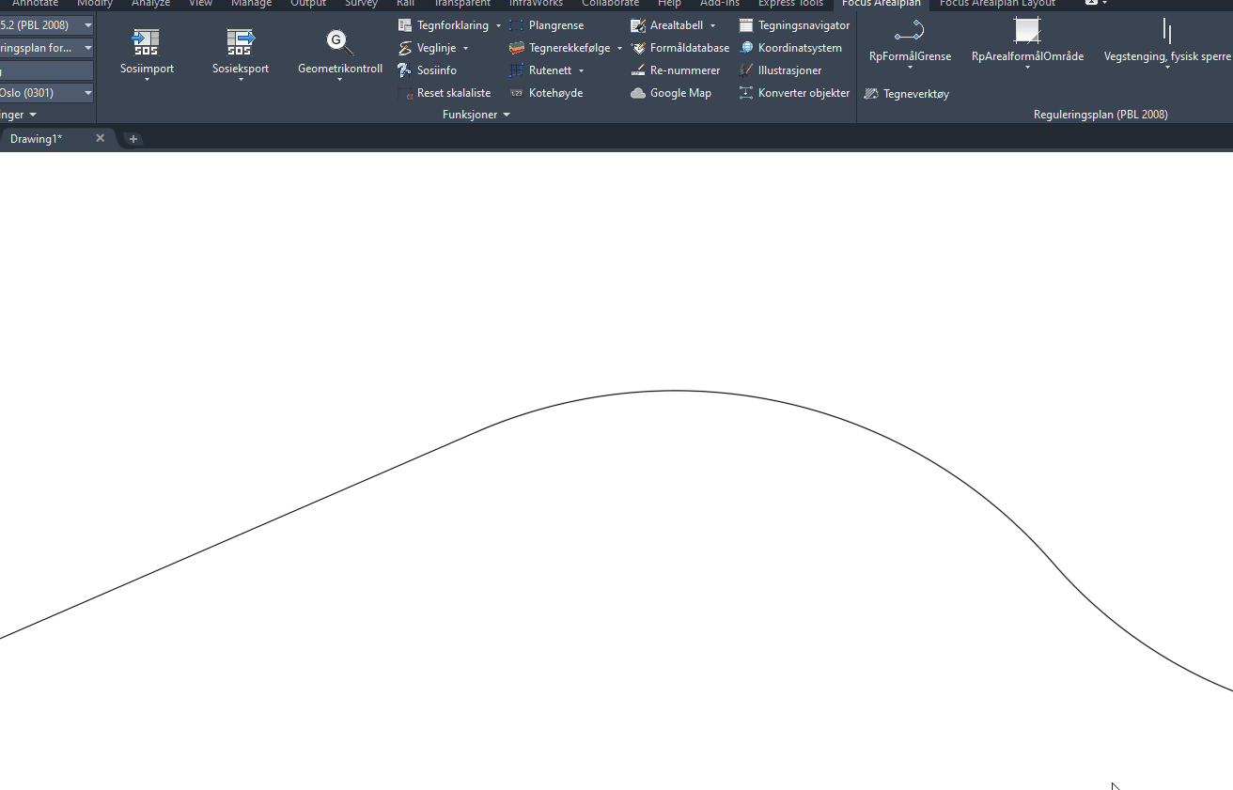Open the Rutenett dropdown menu
Screen dimensions: 1233x790
[581, 70]
